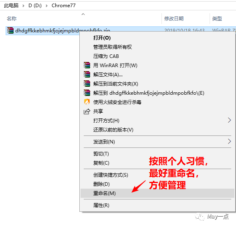236x227 pixels.
Task: Open '属性(R)' properties entry
Action: coord(157,205)
